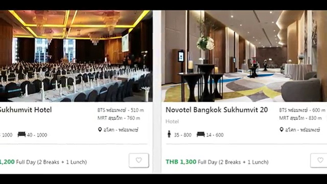This screenshot has height=184, width=327.
Task: Click Hotel category label under Novotel
Action: coord(172,121)
